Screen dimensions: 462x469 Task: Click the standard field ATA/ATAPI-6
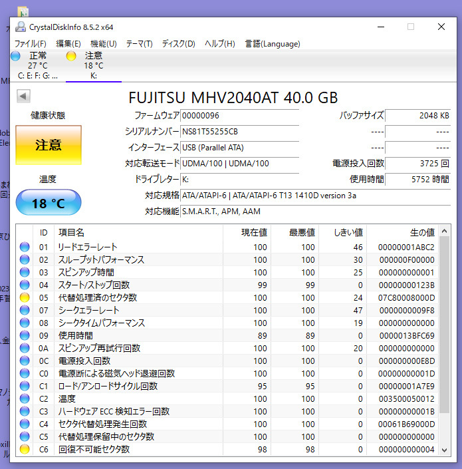point(316,196)
